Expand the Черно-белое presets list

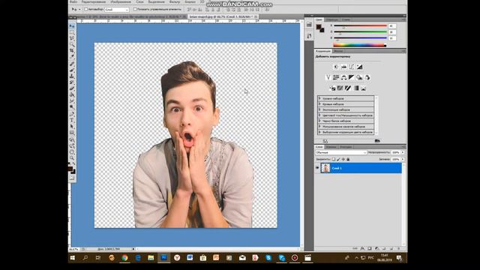tap(319, 121)
